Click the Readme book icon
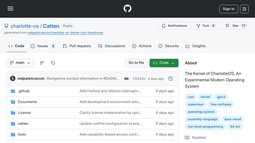This screenshot has height=143, width=255. point(187,138)
